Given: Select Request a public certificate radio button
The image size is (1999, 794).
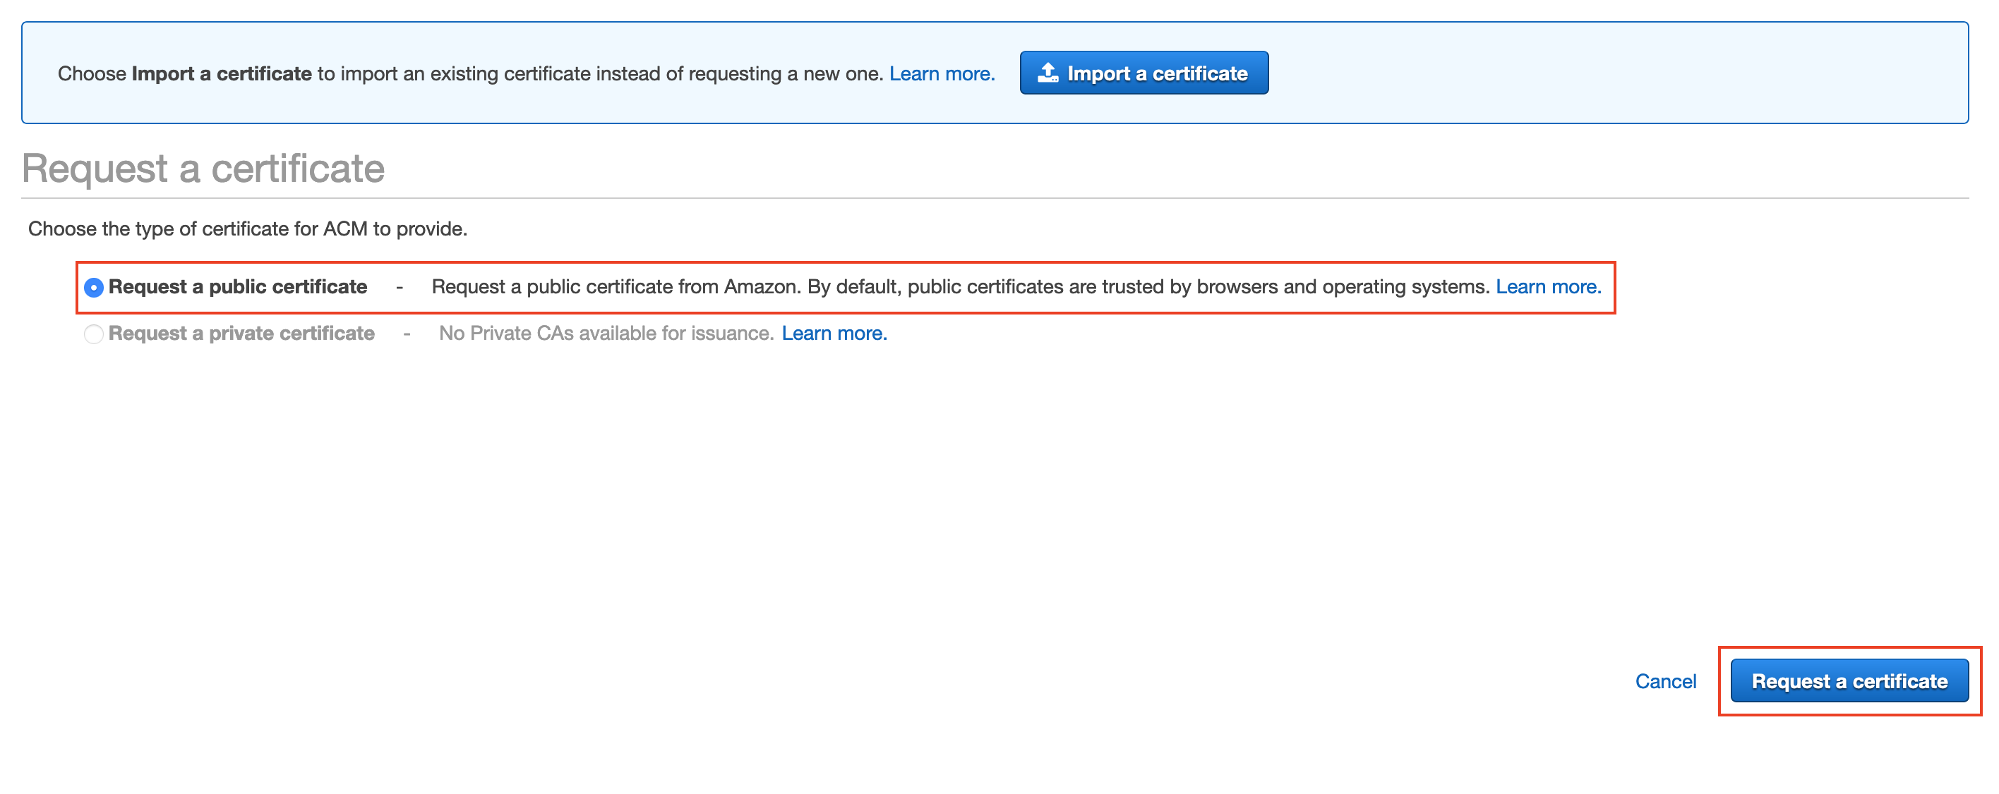Looking at the screenshot, I should (x=94, y=288).
